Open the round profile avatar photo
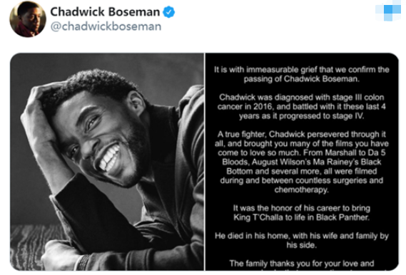Viewport: 406px width, 275px height. [x=28, y=19]
